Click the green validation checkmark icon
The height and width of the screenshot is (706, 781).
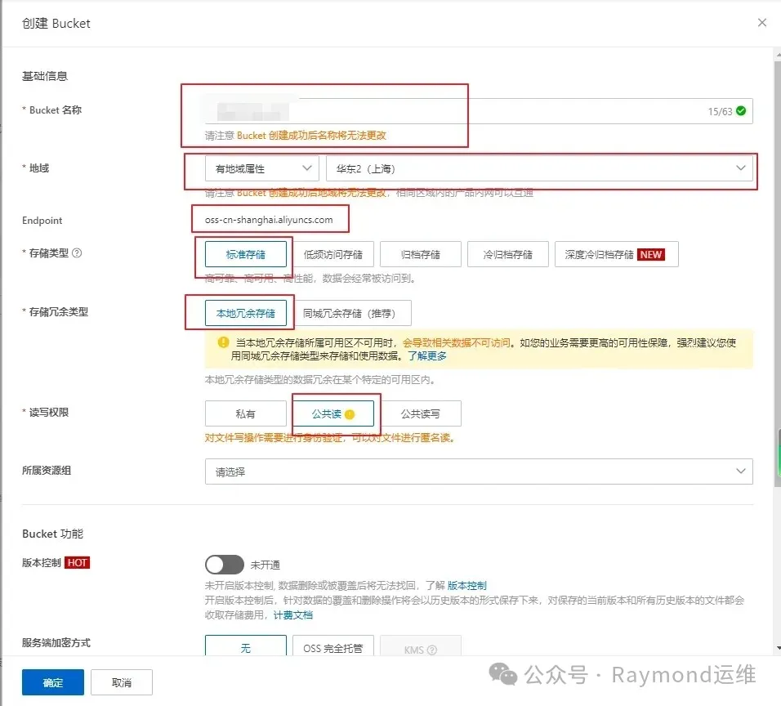click(741, 110)
